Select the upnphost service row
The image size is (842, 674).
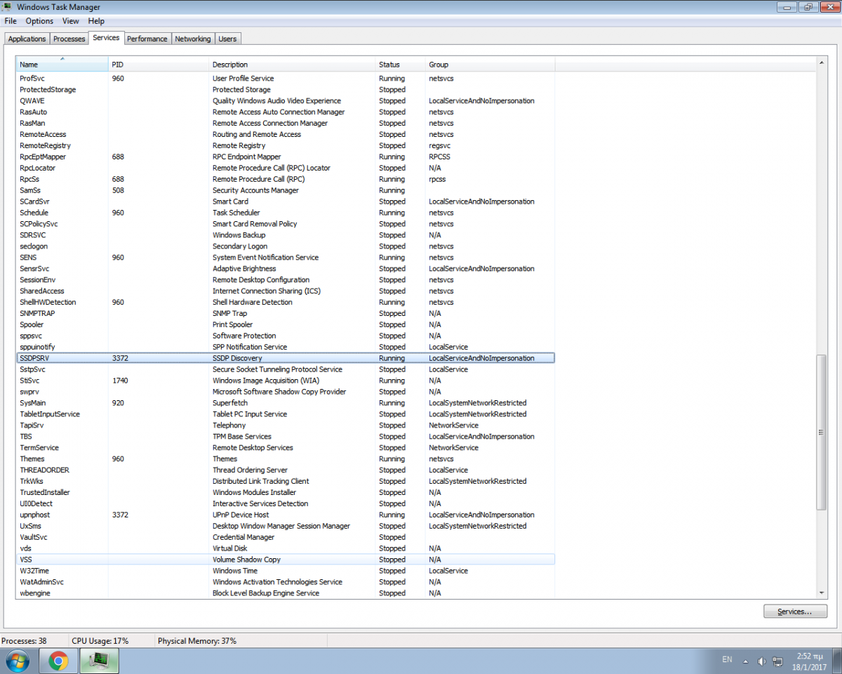click(x=286, y=515)
